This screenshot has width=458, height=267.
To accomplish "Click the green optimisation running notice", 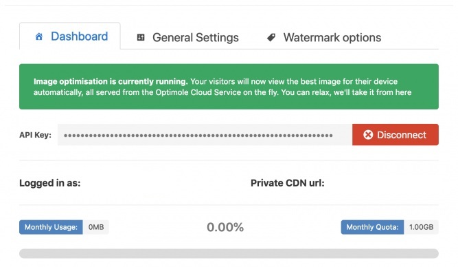I will click(229, 87).
